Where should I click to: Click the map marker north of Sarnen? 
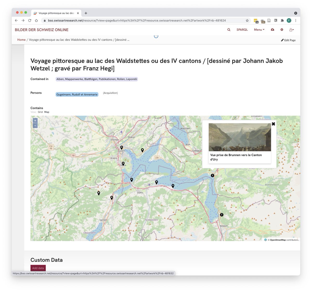(112, 198)
